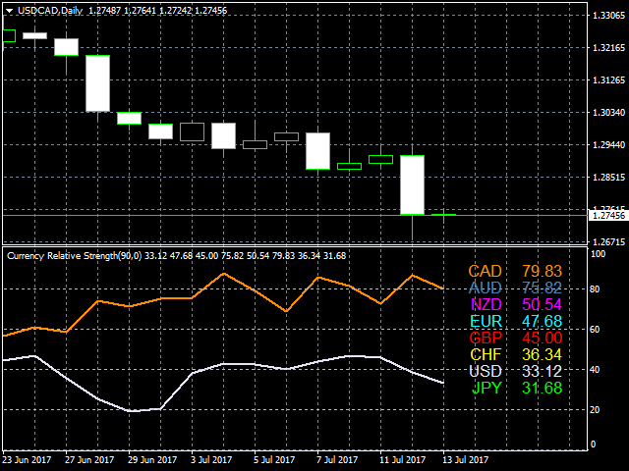Click the indicator scale label 80
Viewport: 629px width, 471px height.
[596, 289]
